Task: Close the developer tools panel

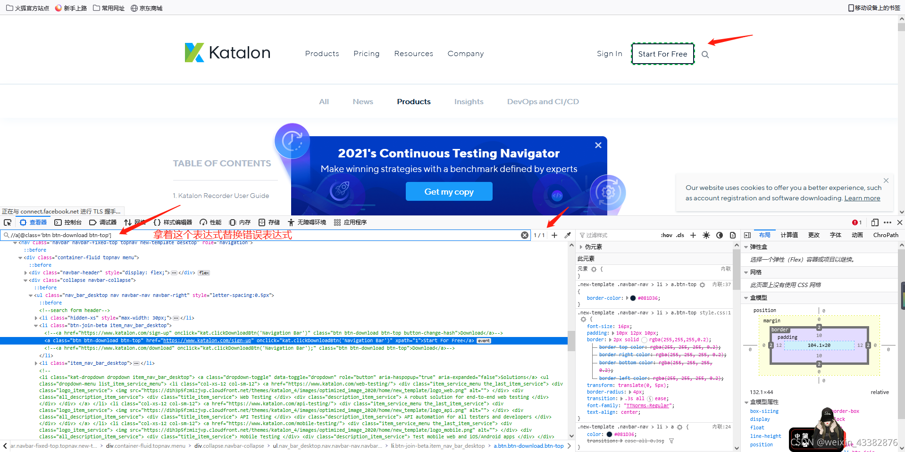Action: click(900, 222)
